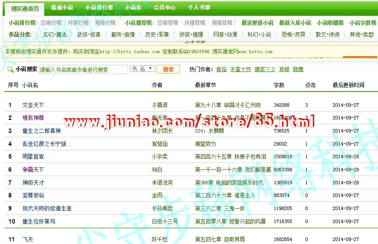Click hot author 天蚕土豆
Image resolution: width=378 pixels, height=244 pixels.
click(x=240, y=69)
